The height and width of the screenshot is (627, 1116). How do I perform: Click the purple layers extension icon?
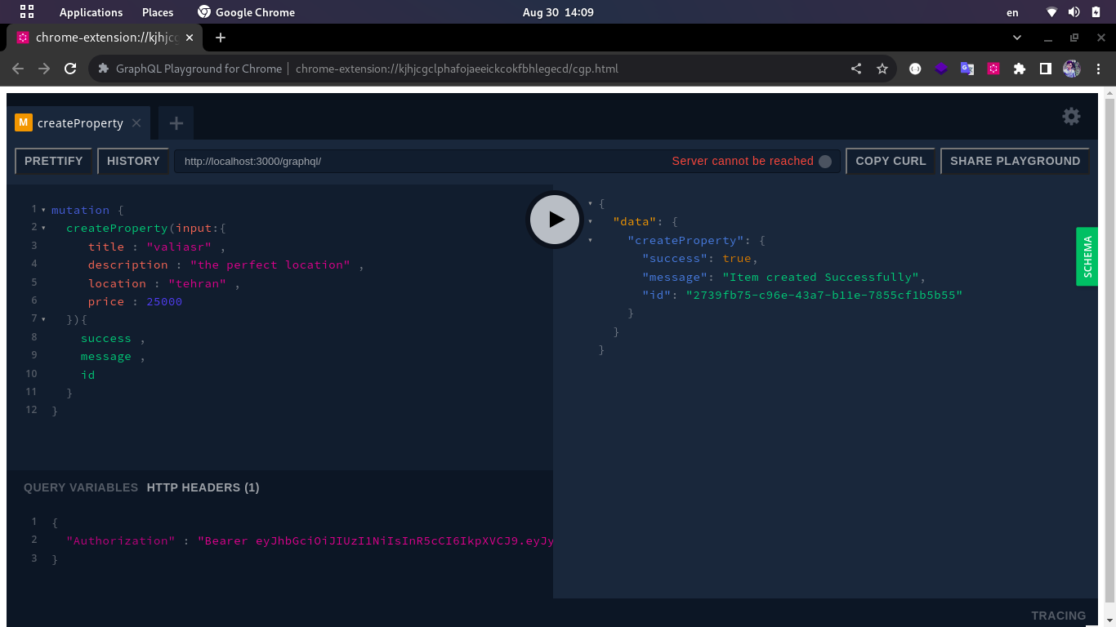[941, 69]
